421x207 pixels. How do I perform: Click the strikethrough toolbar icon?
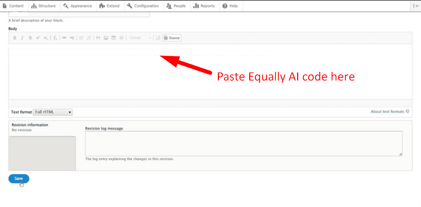[30, 38]
